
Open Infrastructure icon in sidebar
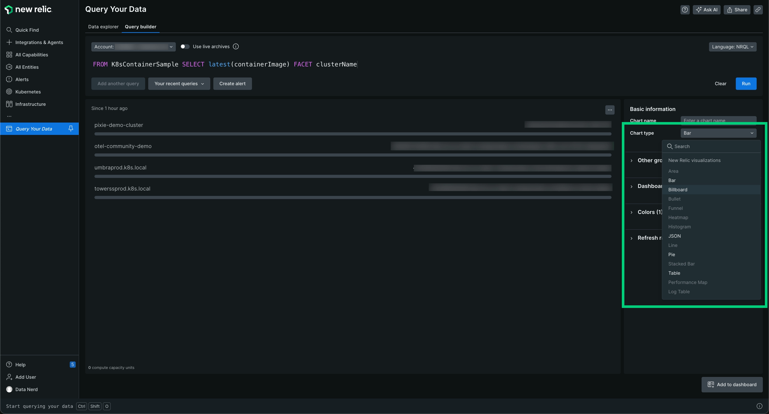tap(9, 104)
